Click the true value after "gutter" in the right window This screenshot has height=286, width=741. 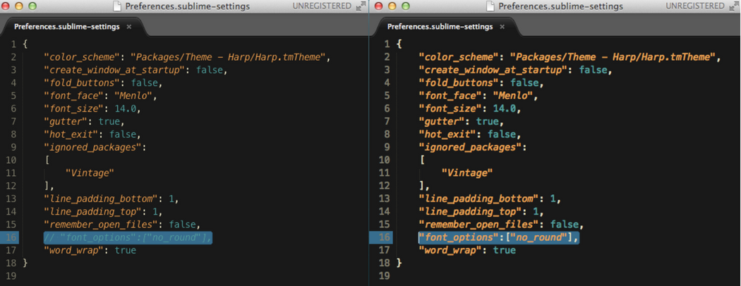[487, 121]
